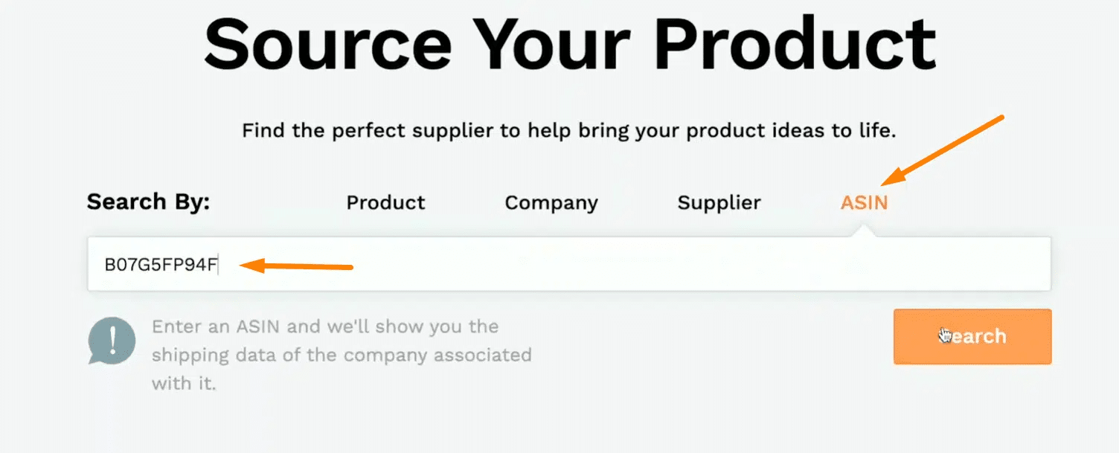Image resolution: width=1119 pixels, height=453 pixels.
Task: Click the hint line starting "Enter an ASIN"
Action: point(324,327)
